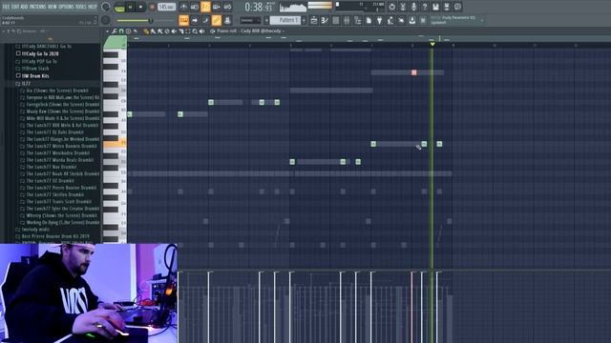Open the PATTERNS menu
Screen dimensions: 611x343
tap(38, 7)
